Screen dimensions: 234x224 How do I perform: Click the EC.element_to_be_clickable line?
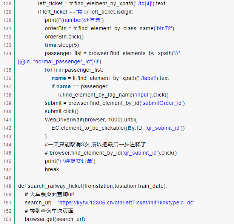pyautogui.click(x=118, y=128)
